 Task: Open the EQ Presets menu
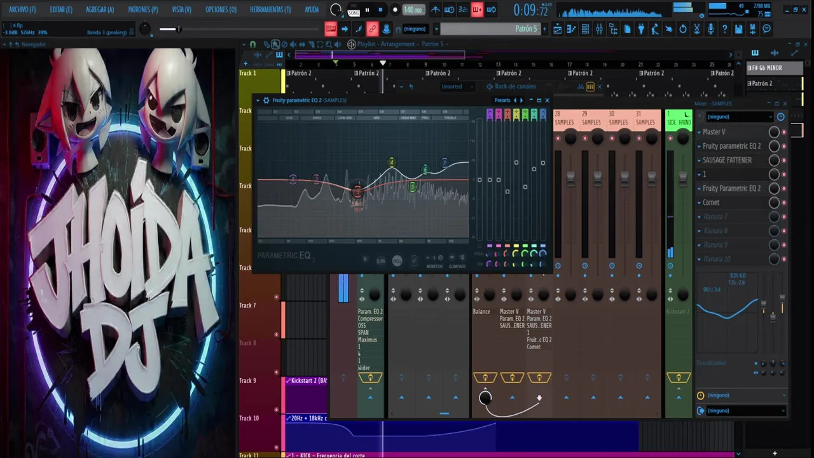tap(502, 100)
